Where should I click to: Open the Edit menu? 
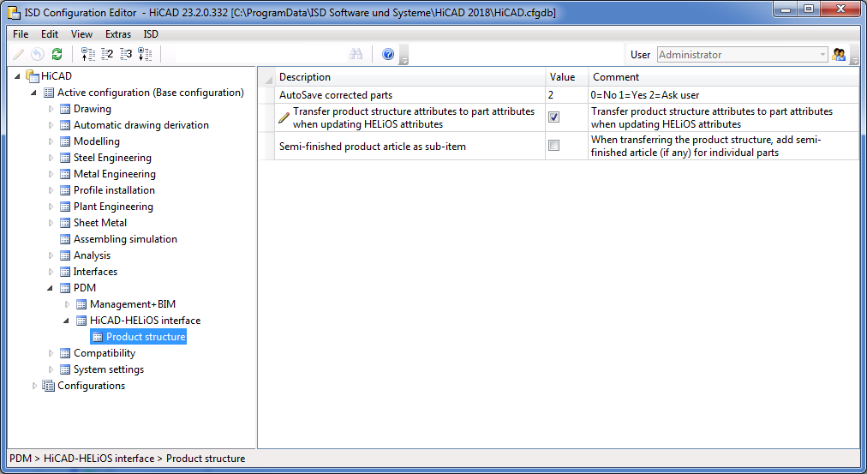pyautogui.click(x=49, y=34)
